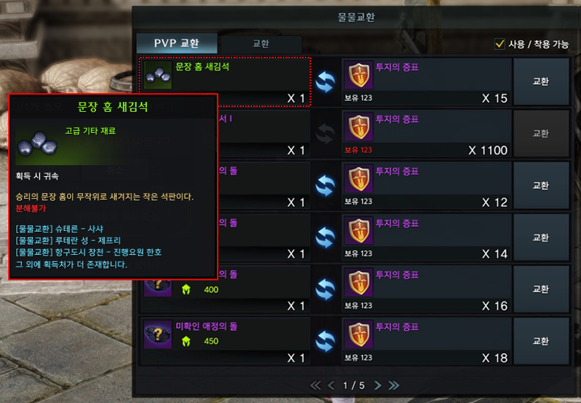
Task: Click the exchange arrows in the X 18 row
Action: click(x=326, y=341)
